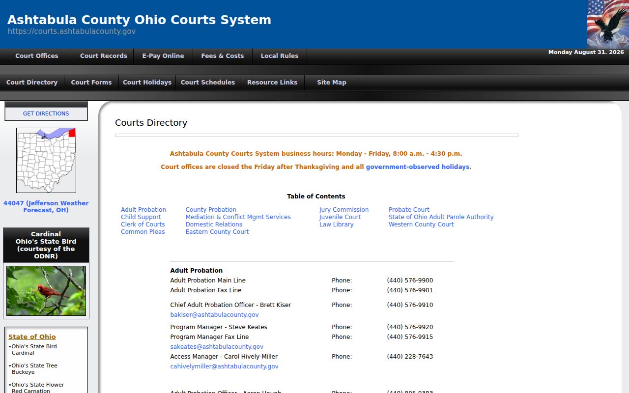Open Court Schedules menu item
This screenshot has height=393, width=629.
tap(208, 83)
